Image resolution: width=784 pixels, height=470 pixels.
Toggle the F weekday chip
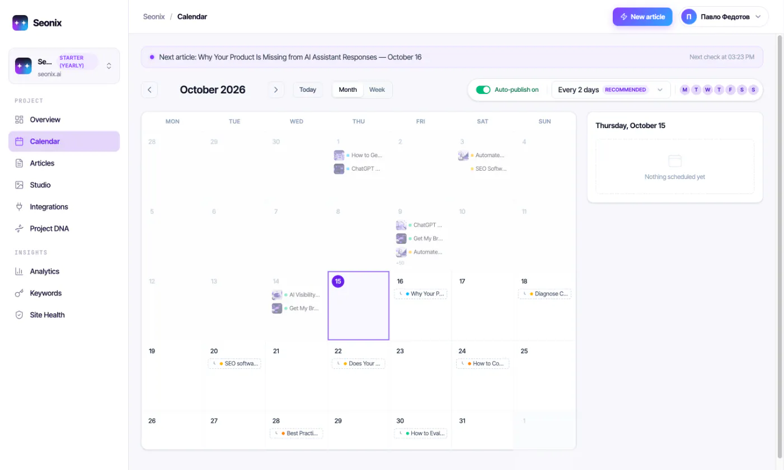point(730,90)
